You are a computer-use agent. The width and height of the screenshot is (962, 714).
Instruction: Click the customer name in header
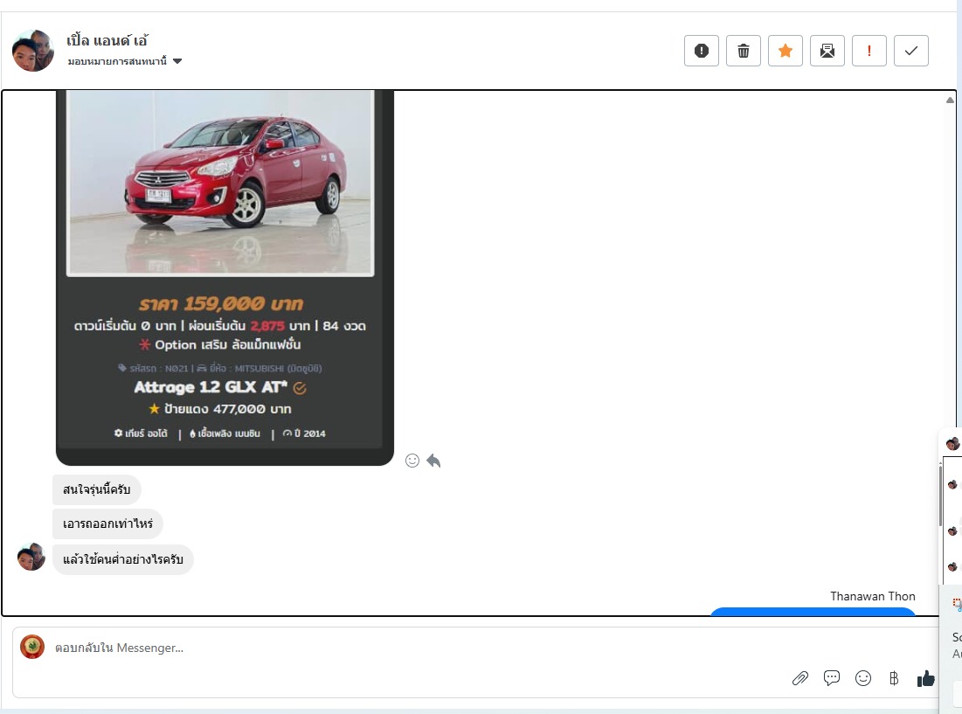coord(107,40)
